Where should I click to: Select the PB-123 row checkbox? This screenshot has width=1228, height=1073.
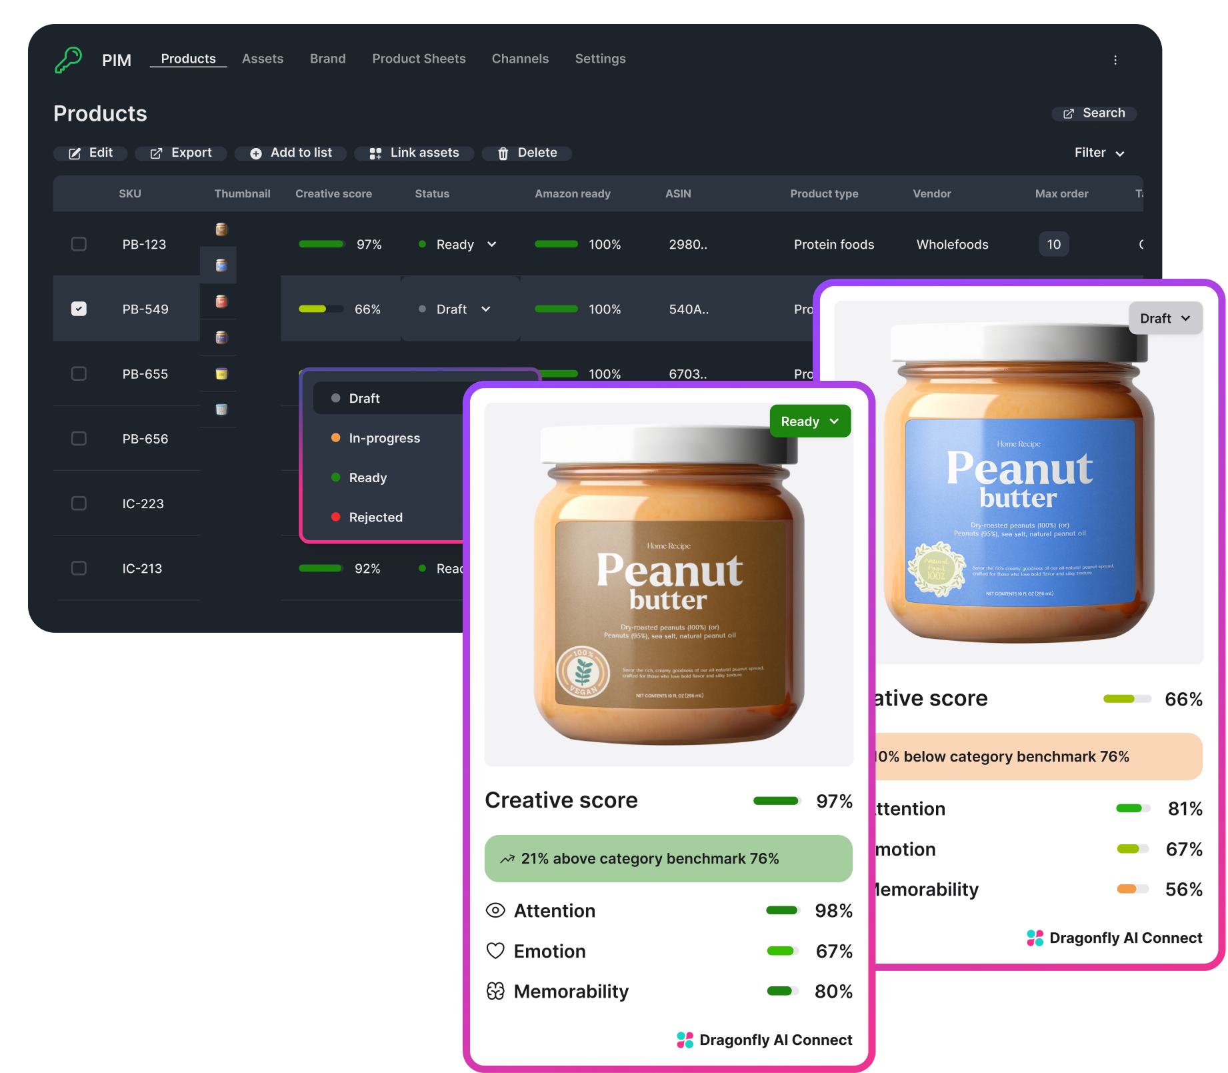coord(79,244)
